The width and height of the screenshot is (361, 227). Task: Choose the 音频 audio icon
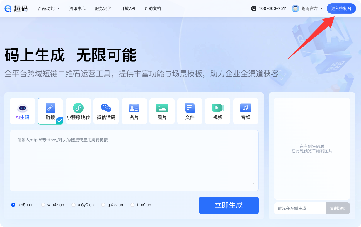246,108
